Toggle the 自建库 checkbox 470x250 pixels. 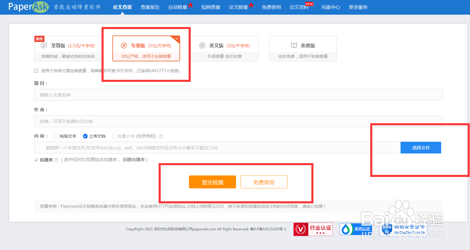point(36,160)
